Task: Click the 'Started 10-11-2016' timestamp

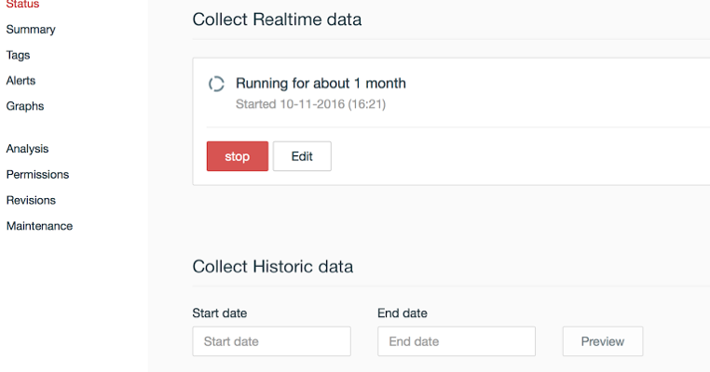Action: (310, 104)
